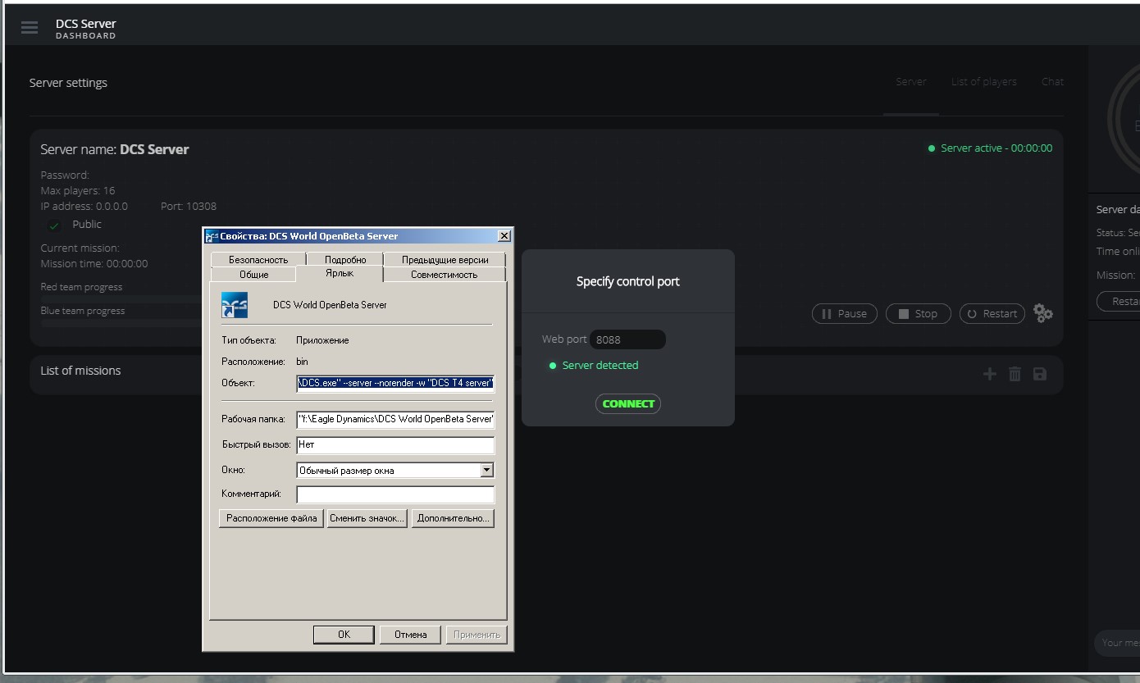Click the chat message input on the right
The height and width of the screenshot is (683, 1140).
click(x=1117, y=643)
